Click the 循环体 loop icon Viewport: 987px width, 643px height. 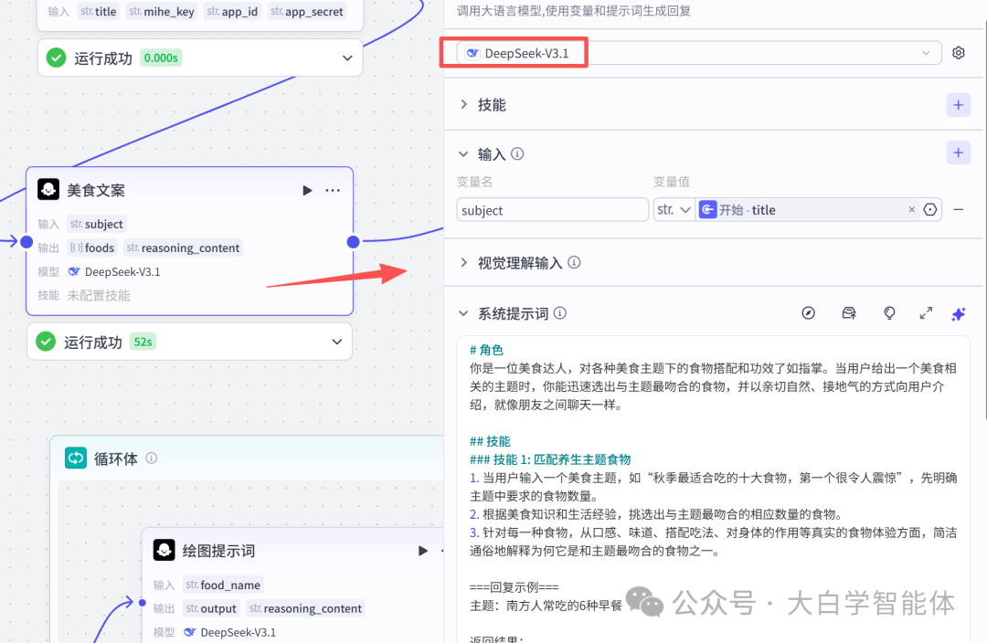tap(76, 458)
